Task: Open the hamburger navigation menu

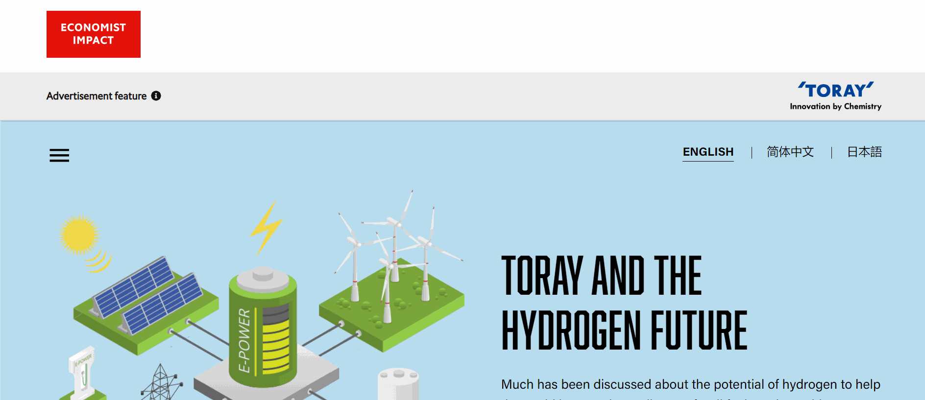Action: (59, 155)
